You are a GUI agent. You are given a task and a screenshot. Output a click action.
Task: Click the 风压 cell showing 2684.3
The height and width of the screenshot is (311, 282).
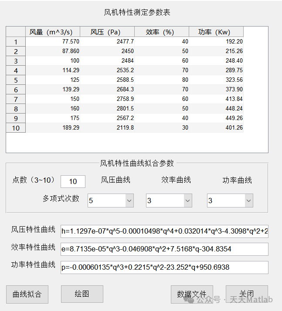click(107, 90)
